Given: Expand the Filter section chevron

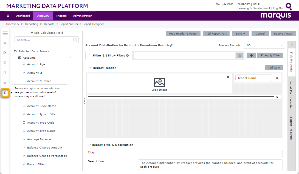Looking at the screenshot, I should (90, 55).
